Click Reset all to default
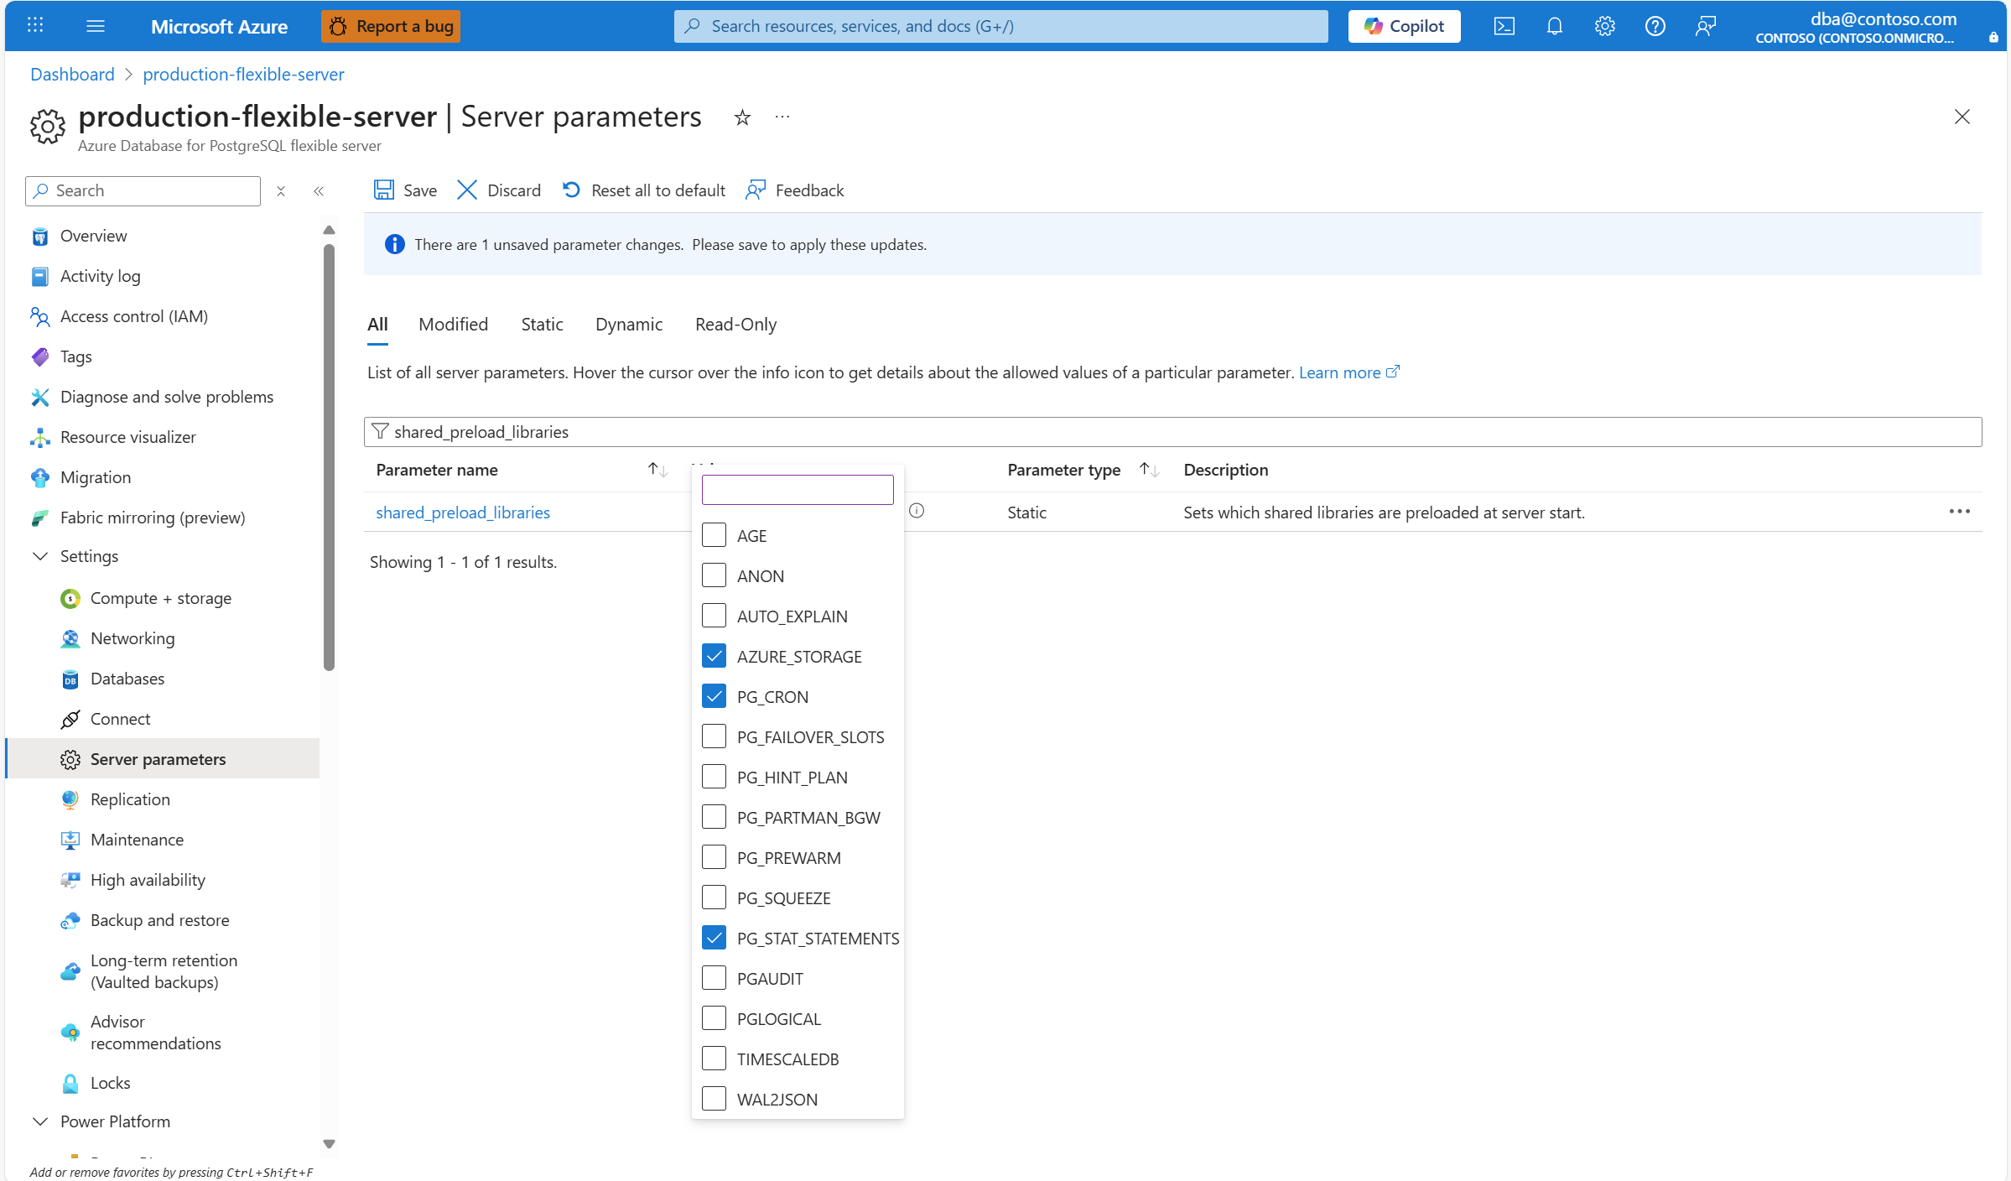The height and width of the screenshot is (1181, 2011). tap(643, 190)
